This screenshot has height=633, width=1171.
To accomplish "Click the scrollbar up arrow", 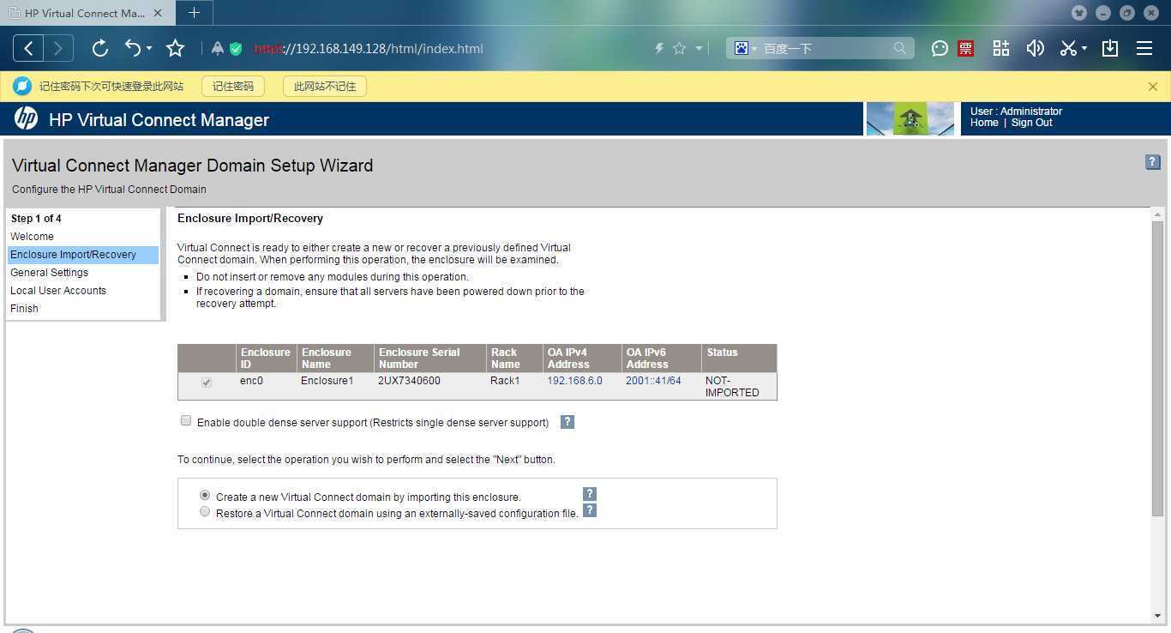I will tap(1158, 214).
